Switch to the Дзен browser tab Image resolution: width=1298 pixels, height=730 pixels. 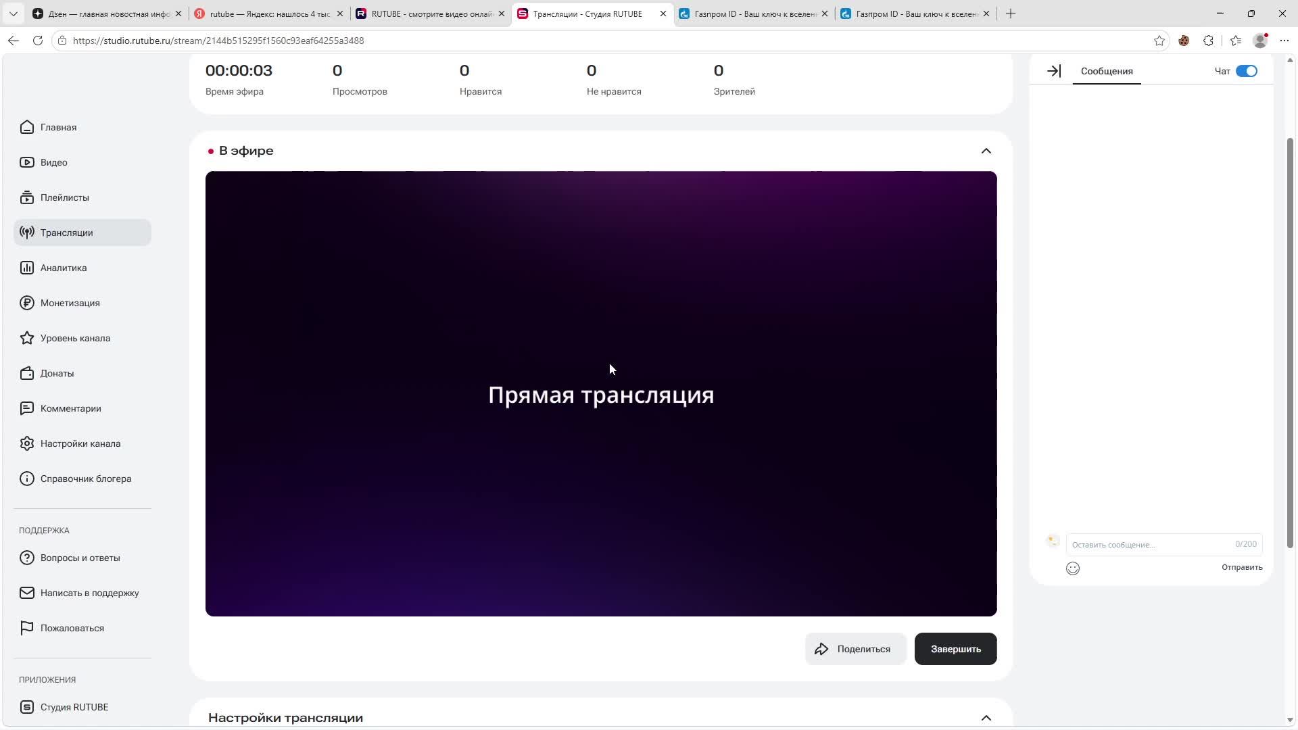[x=108, y=14]
